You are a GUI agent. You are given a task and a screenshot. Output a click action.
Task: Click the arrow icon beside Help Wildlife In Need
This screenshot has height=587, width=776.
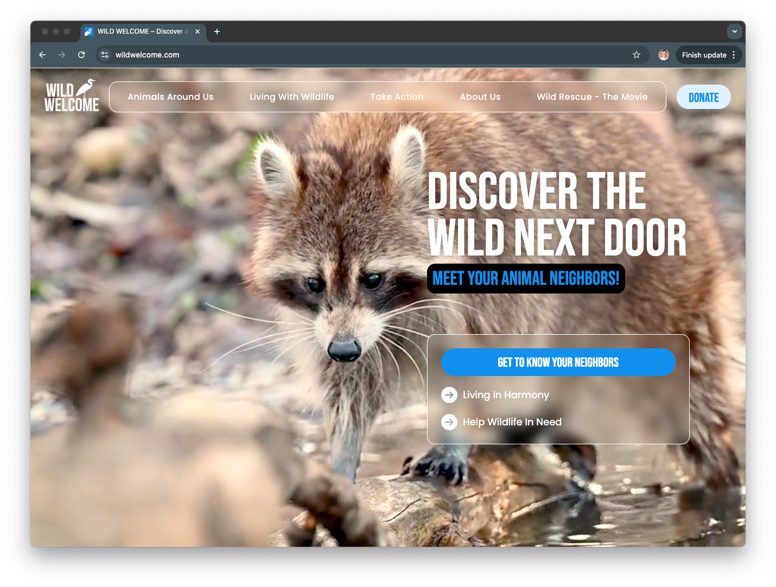click(x=449, y=422)
